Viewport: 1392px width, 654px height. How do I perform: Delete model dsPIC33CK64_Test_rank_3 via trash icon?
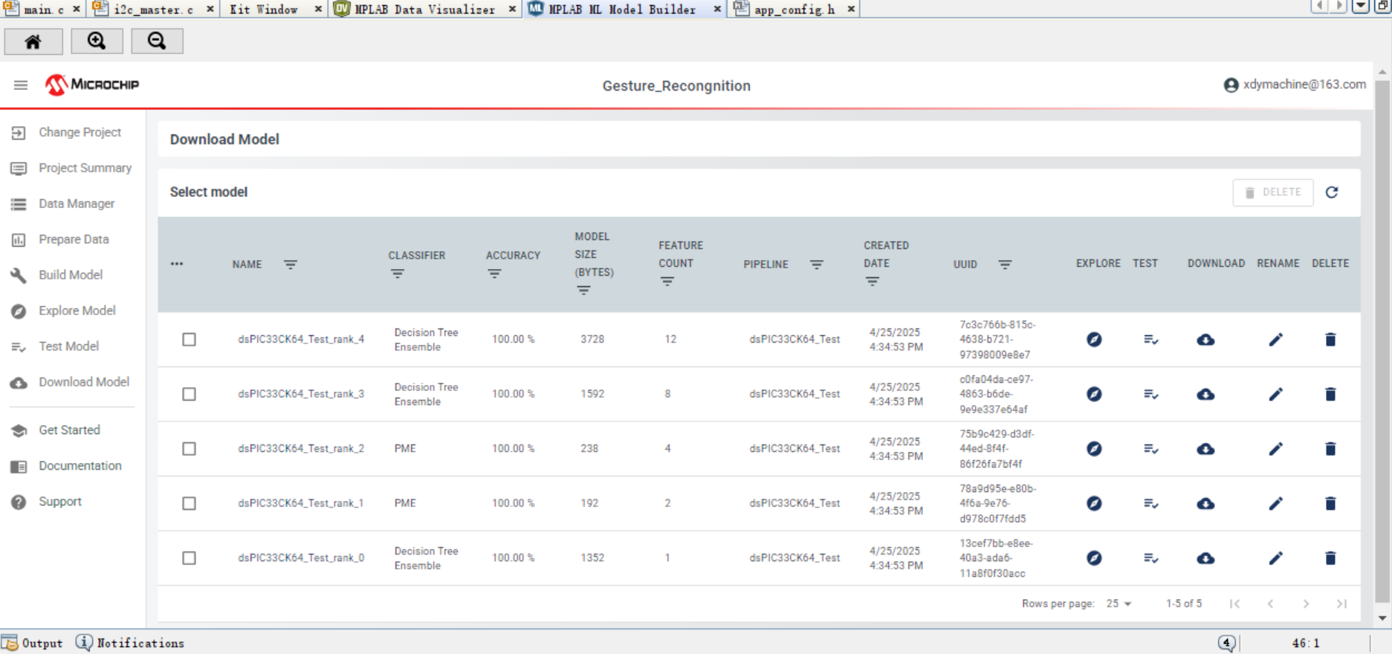click(1330, 394)
